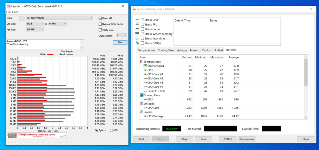Click the ATTO Disk Benchmark title bar icon
319x150 pixels.
point(9,6)
